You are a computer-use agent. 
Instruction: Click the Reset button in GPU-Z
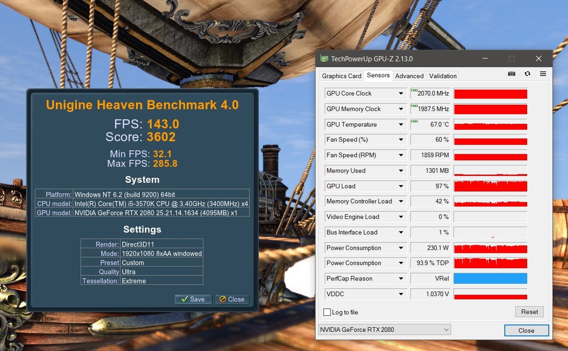[x=529, y=312]
